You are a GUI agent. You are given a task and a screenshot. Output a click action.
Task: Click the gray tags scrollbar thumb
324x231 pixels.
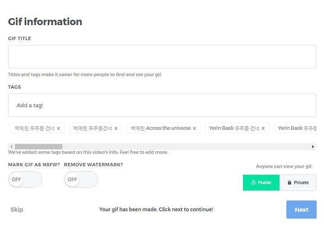pos(39,147)
